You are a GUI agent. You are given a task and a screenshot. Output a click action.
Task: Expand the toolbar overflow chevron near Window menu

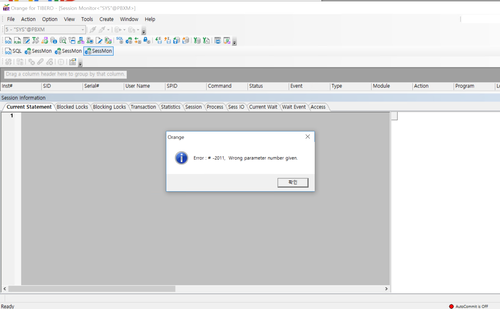143,32
